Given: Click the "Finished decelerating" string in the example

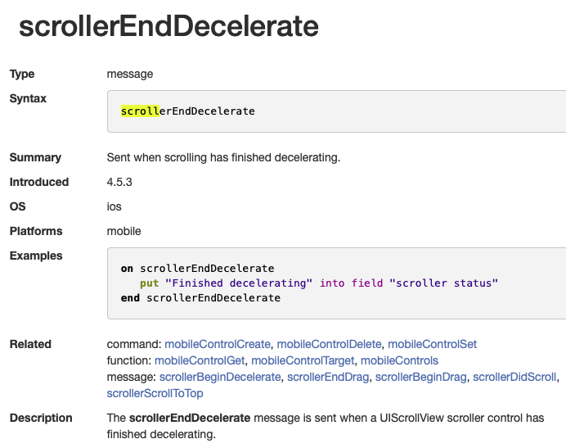Looking at the screenshot, I should 239,283.
